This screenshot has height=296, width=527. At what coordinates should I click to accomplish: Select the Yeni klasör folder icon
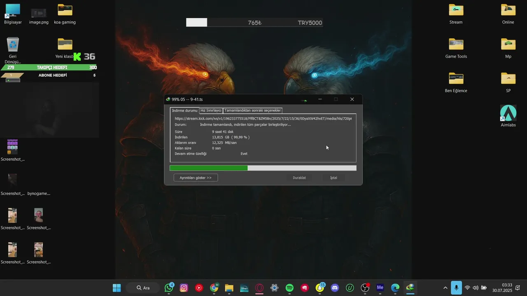65,49
